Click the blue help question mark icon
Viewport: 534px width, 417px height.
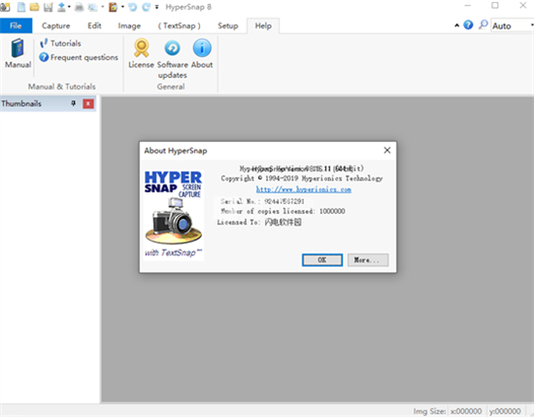[469, 25]
